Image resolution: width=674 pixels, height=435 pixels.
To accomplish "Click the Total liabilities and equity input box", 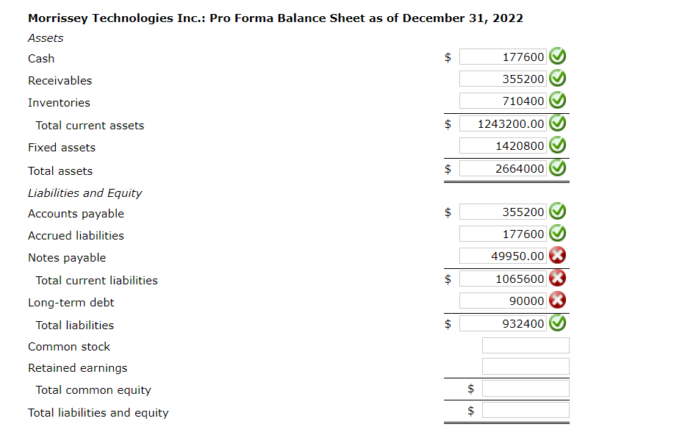I will tap(525, 409).
